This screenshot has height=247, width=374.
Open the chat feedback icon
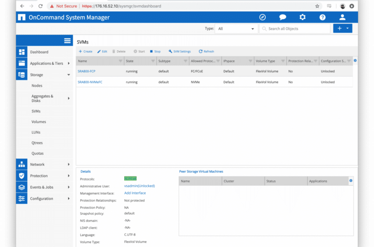click(x=282, y=17)
